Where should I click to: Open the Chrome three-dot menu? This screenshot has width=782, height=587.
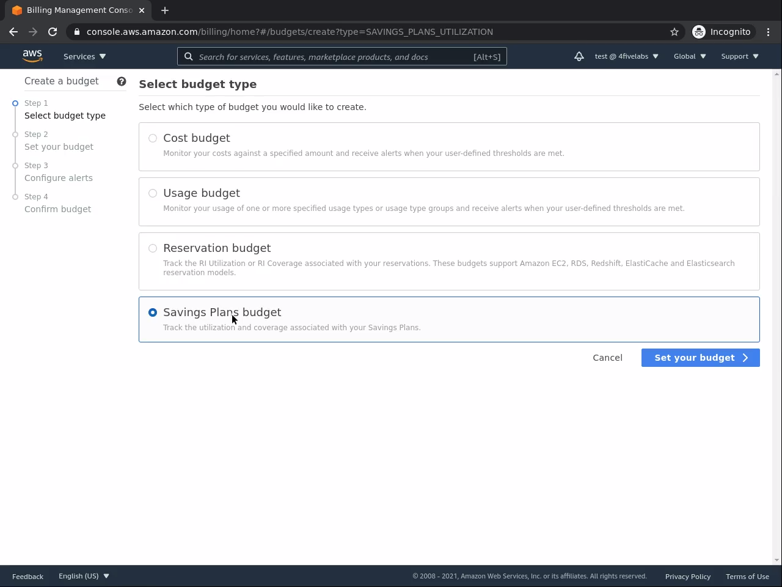[769, 32]
